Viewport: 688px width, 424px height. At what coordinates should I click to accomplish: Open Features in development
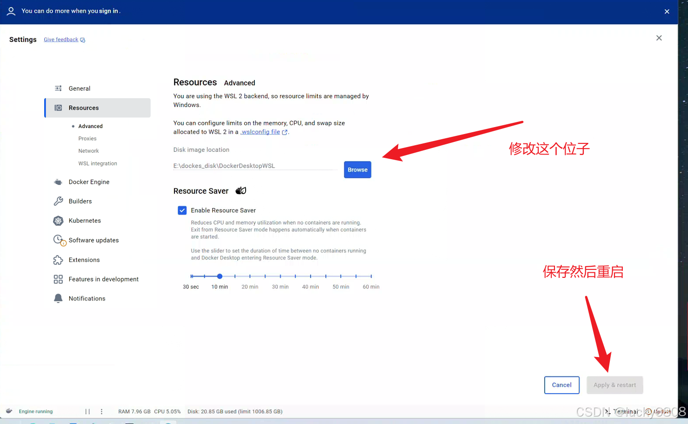click(103, 279)
